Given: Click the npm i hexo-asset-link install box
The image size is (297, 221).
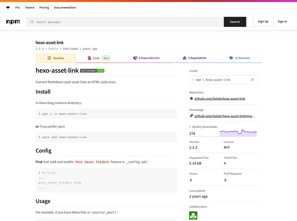Looking at the screenshot, I should 224,80.
